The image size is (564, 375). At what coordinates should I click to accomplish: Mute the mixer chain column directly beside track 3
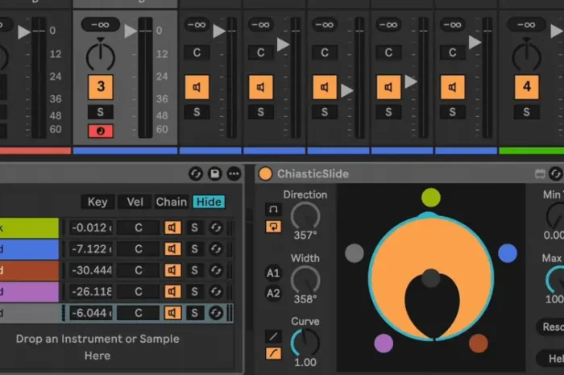[x=197, y=87]
